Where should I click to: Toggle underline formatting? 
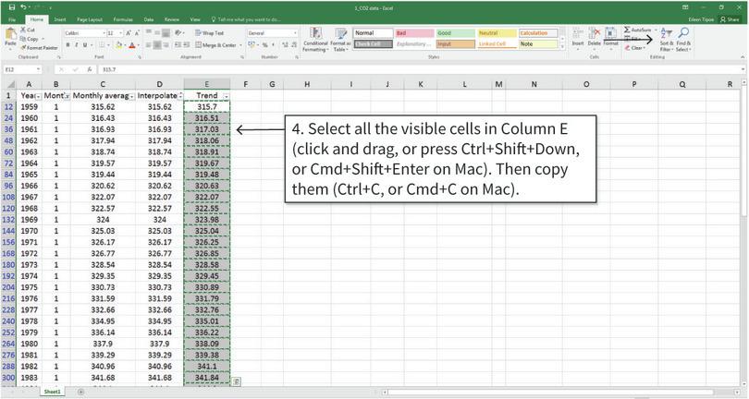click(85, 45)
